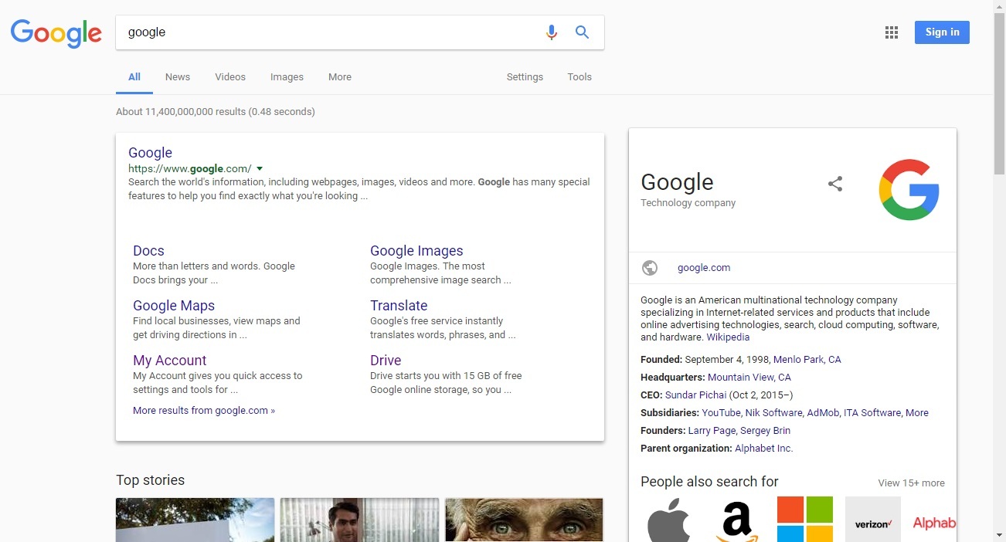Open the My Account sitelink
The image size is (1006, 542).
tap(169, 361)
